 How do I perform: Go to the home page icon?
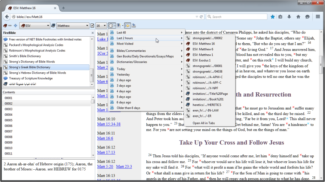298,17
